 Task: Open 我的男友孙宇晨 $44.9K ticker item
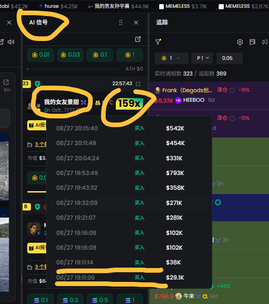coord(119,6)
